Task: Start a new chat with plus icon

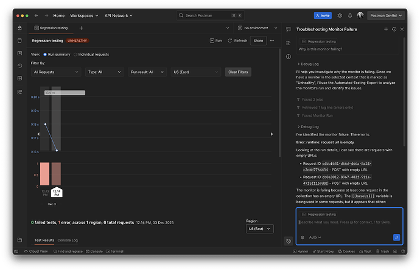Action: [x=385, y=29]
